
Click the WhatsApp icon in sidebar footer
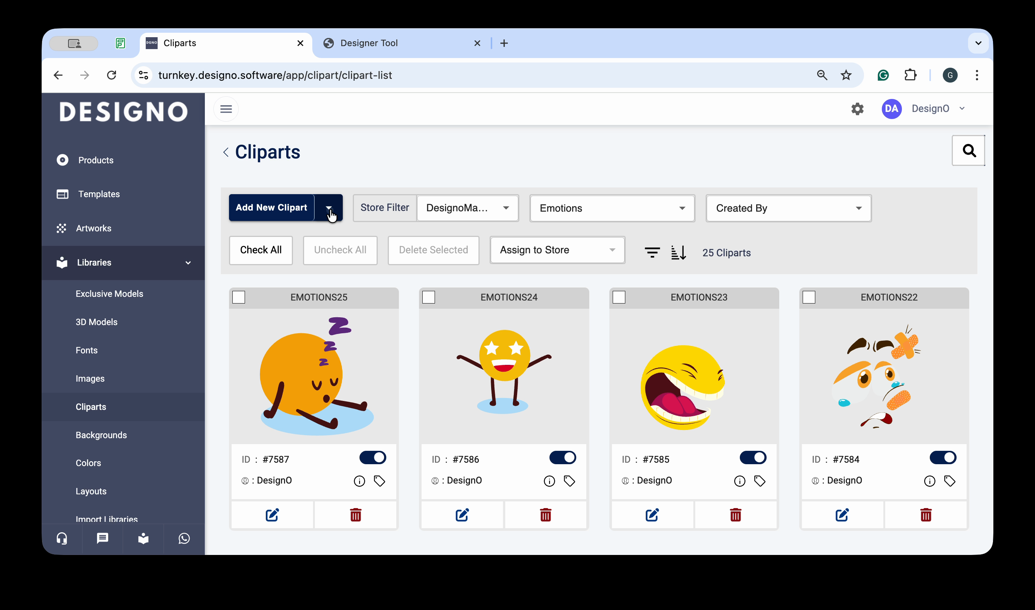184,539
